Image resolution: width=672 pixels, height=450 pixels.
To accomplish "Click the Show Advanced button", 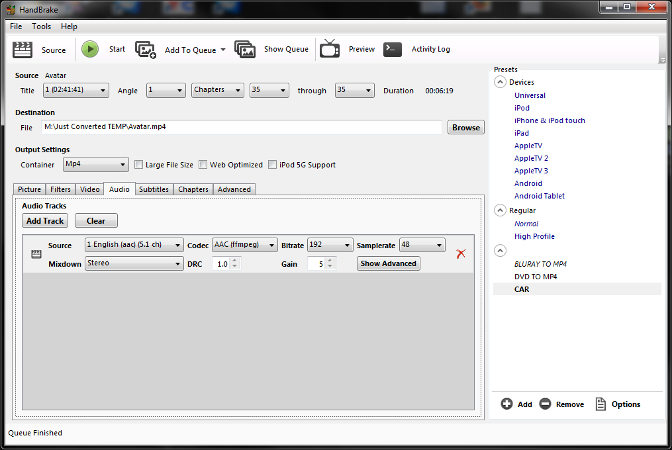I will click(x=388, y=263).
